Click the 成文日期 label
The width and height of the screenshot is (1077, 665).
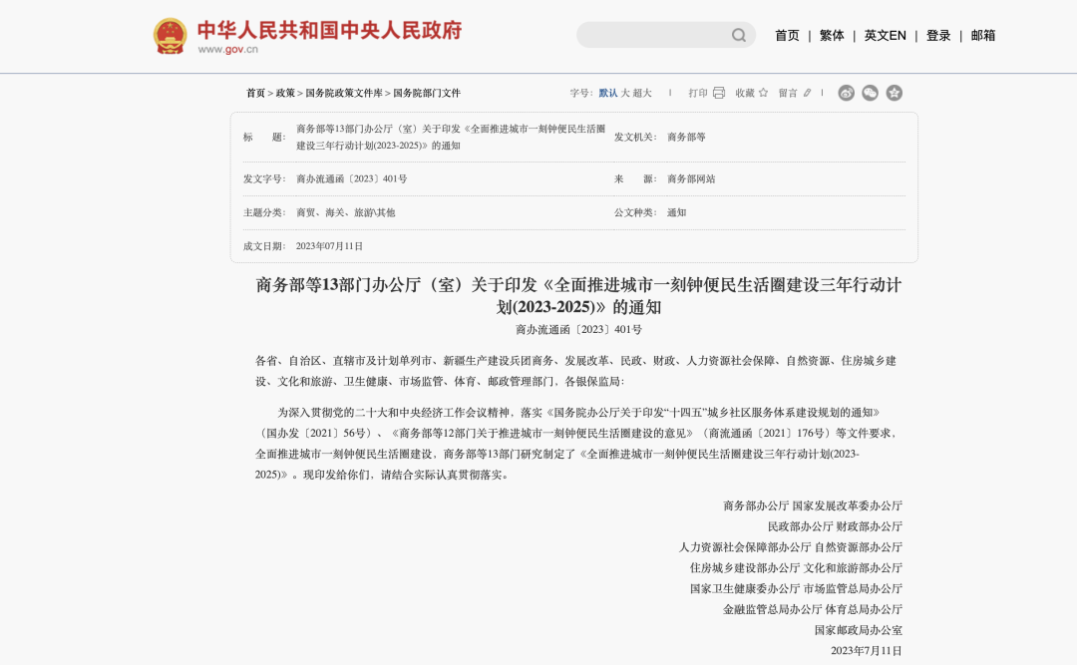tap(264, 246)
